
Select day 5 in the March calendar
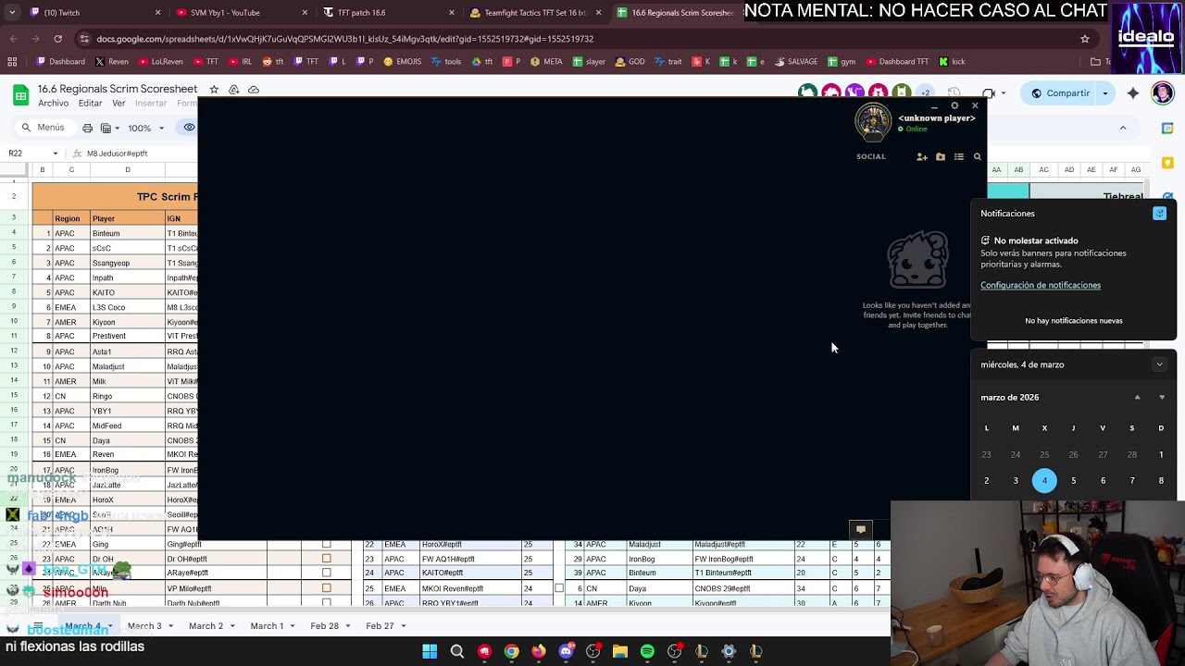coord(1074,481)
